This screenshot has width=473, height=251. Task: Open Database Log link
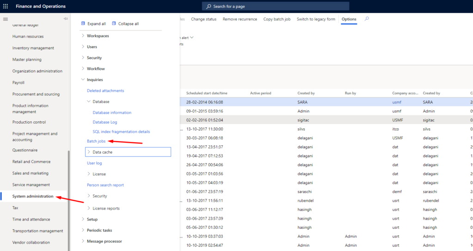(x=105, y=122)
